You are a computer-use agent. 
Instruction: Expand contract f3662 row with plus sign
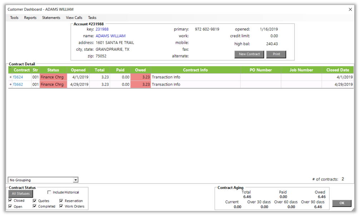[10, 85]
